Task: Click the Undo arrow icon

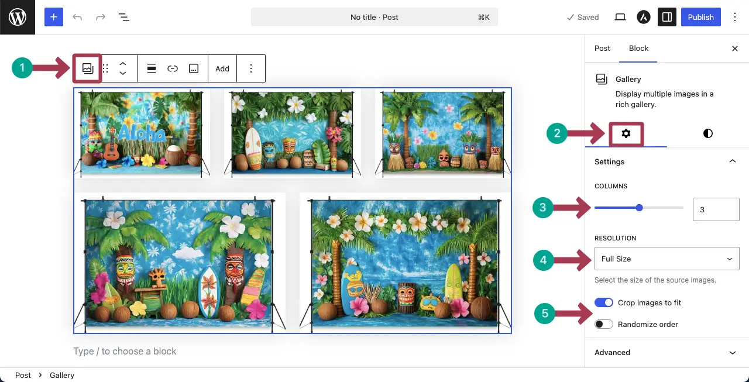Action: 77,17
